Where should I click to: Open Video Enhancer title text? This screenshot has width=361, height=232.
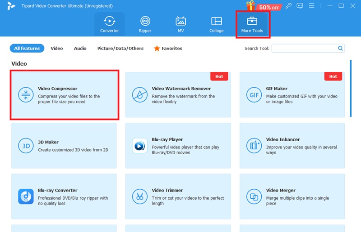[x=283, y=139]
